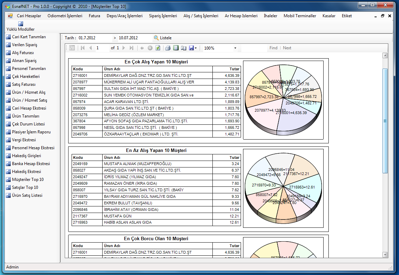Open Cari Kart Tanımları from the sidebar

coord(26,37)
